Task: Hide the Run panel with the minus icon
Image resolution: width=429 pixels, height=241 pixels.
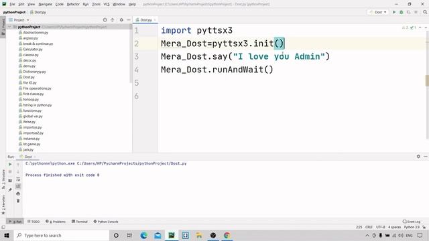Action: coord(426,157)
